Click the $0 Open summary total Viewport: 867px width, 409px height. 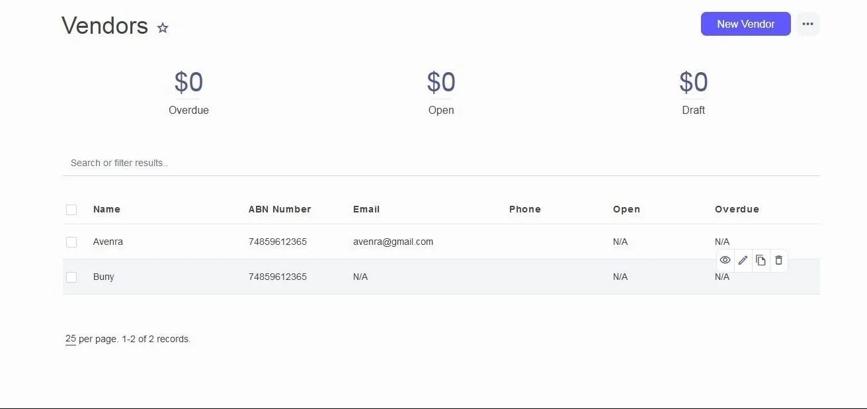click(441, 83)
